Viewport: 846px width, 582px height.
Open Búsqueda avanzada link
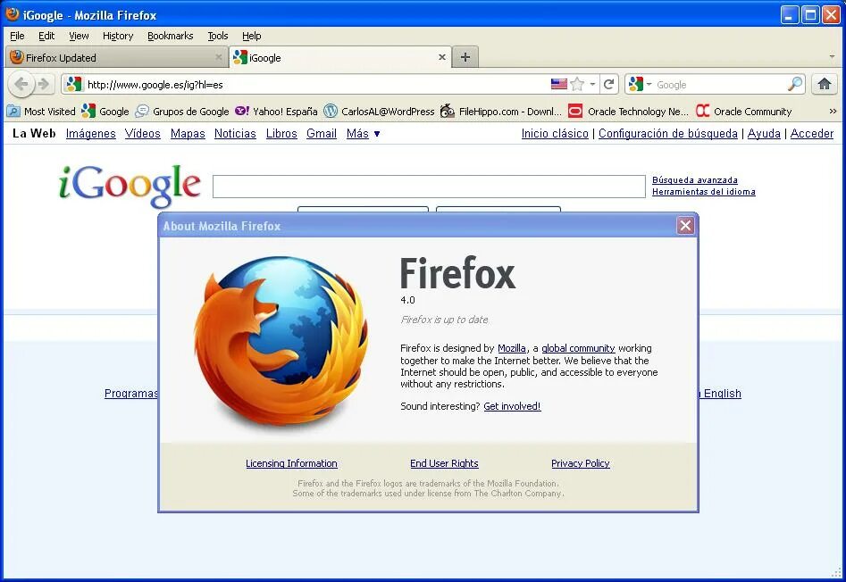coord(695,180)
